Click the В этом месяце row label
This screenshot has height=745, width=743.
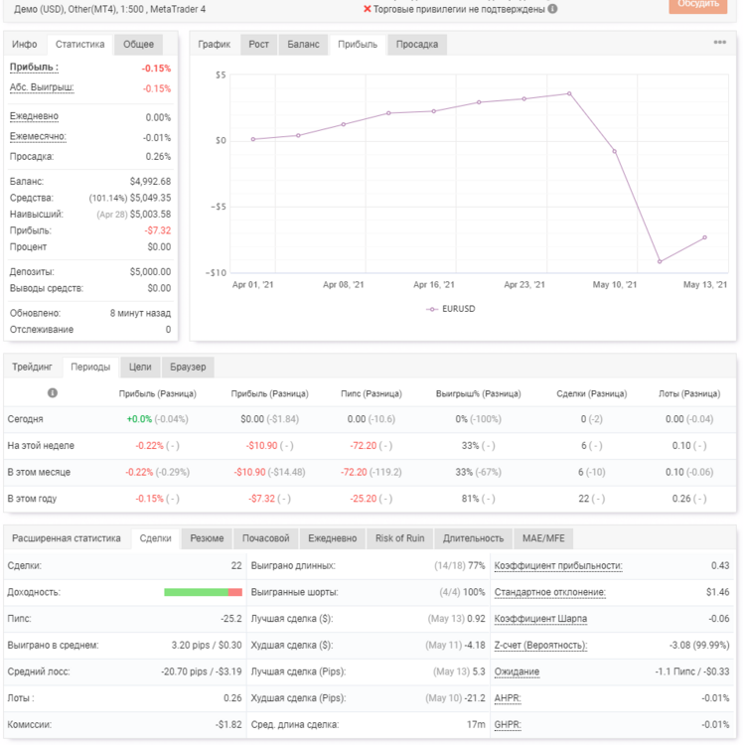(x=39, y=472)
